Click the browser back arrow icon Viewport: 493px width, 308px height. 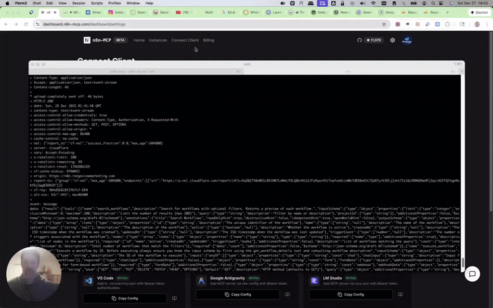(6, 24)
